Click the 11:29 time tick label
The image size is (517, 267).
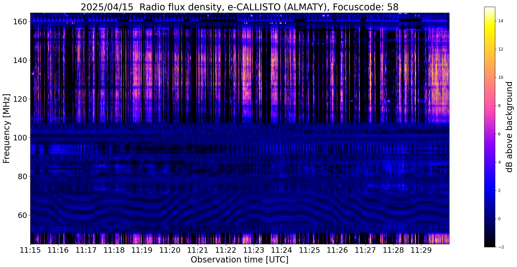(421, 250)
